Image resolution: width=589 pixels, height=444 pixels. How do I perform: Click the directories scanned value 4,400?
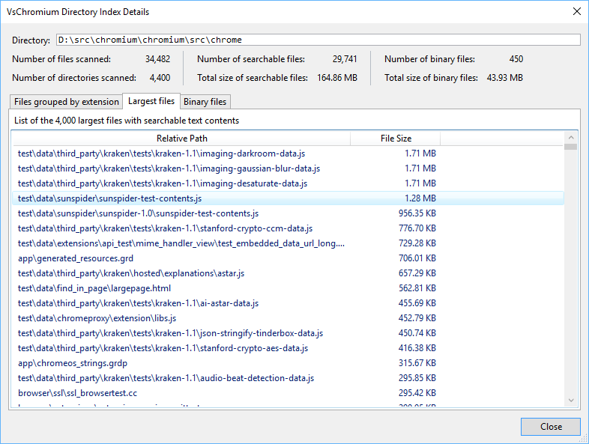click(160, 78)
